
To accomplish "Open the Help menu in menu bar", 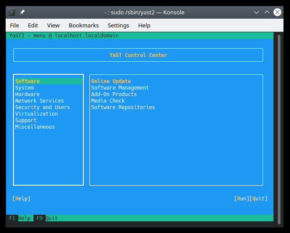I will click(x=144, y=25).
